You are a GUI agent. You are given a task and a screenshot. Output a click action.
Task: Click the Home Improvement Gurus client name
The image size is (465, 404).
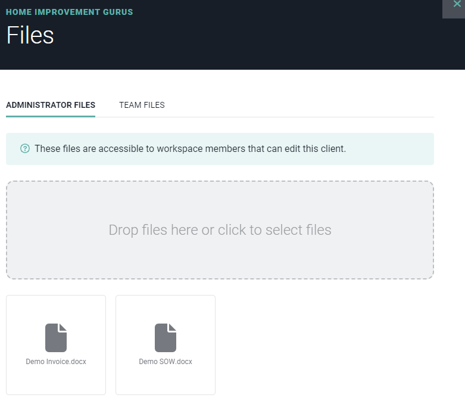point(70,12)
